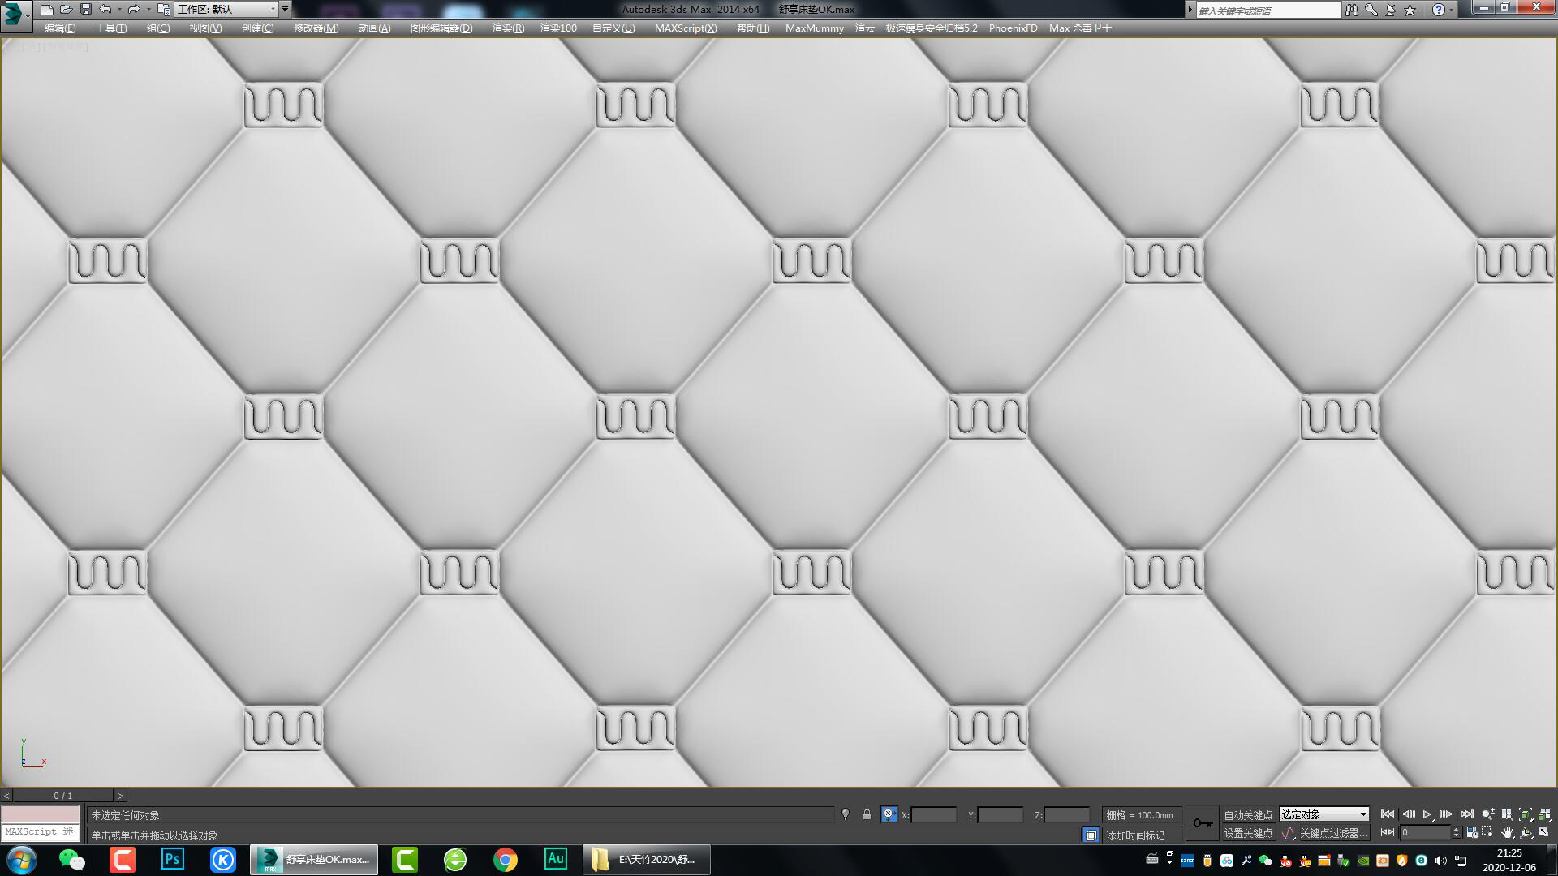
Task: Click the Maximize Viewport toggle icon
Action: coord(1543,832)
